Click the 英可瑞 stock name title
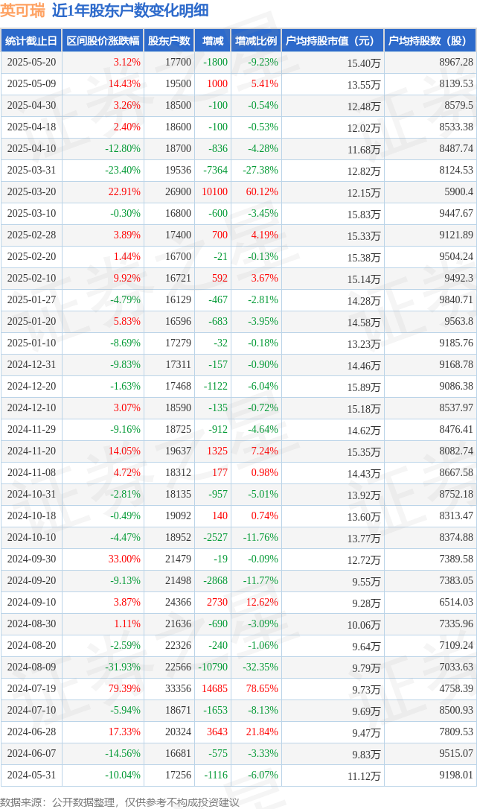The width and height of the screenshot is (477, 809). pyautogui.click(x=22, y=10)
